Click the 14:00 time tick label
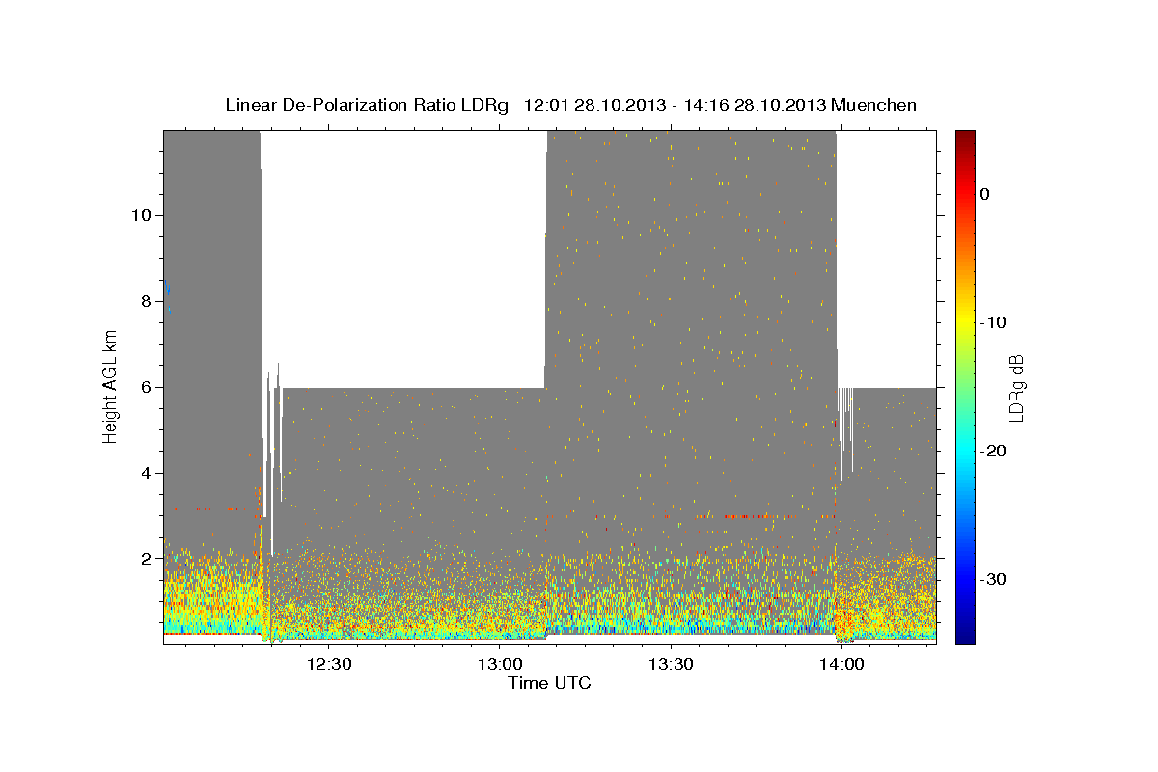 (841, 665)
